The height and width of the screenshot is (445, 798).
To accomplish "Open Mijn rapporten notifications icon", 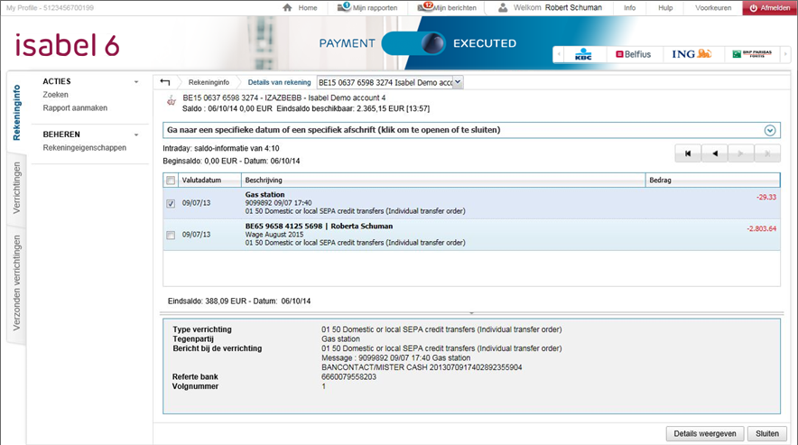I will 344,7.
